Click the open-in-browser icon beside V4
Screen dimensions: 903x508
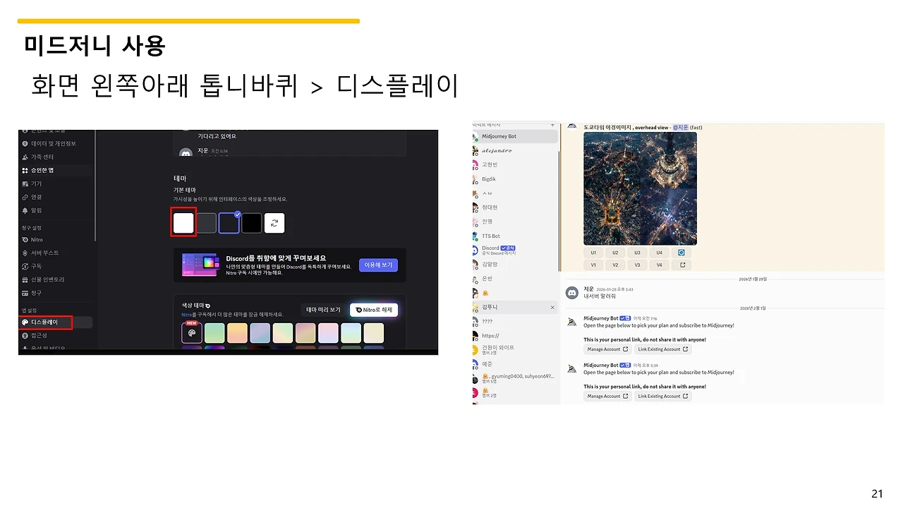point(683,265)
